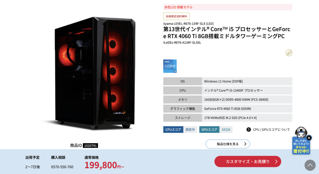Click the paperclip compare icon

[289, 53]
